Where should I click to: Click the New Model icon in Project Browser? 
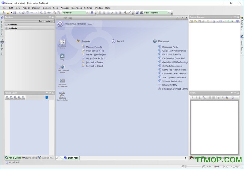point(191,21)
